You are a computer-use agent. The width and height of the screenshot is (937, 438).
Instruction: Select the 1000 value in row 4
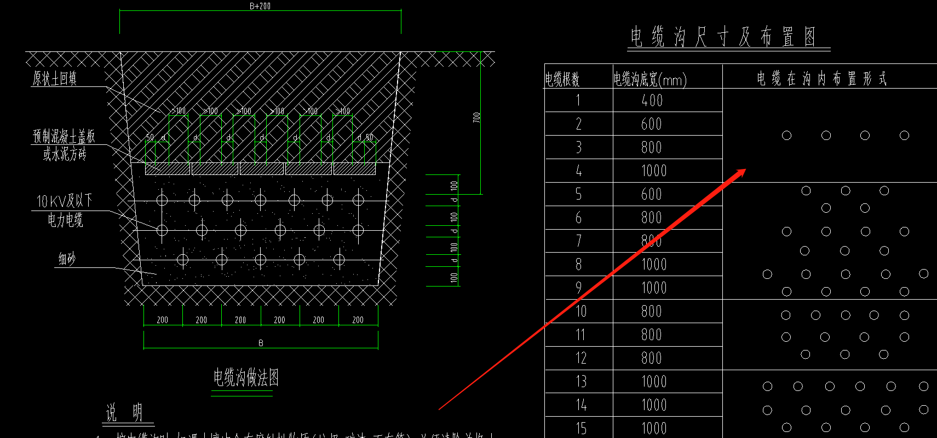[654, 171]
